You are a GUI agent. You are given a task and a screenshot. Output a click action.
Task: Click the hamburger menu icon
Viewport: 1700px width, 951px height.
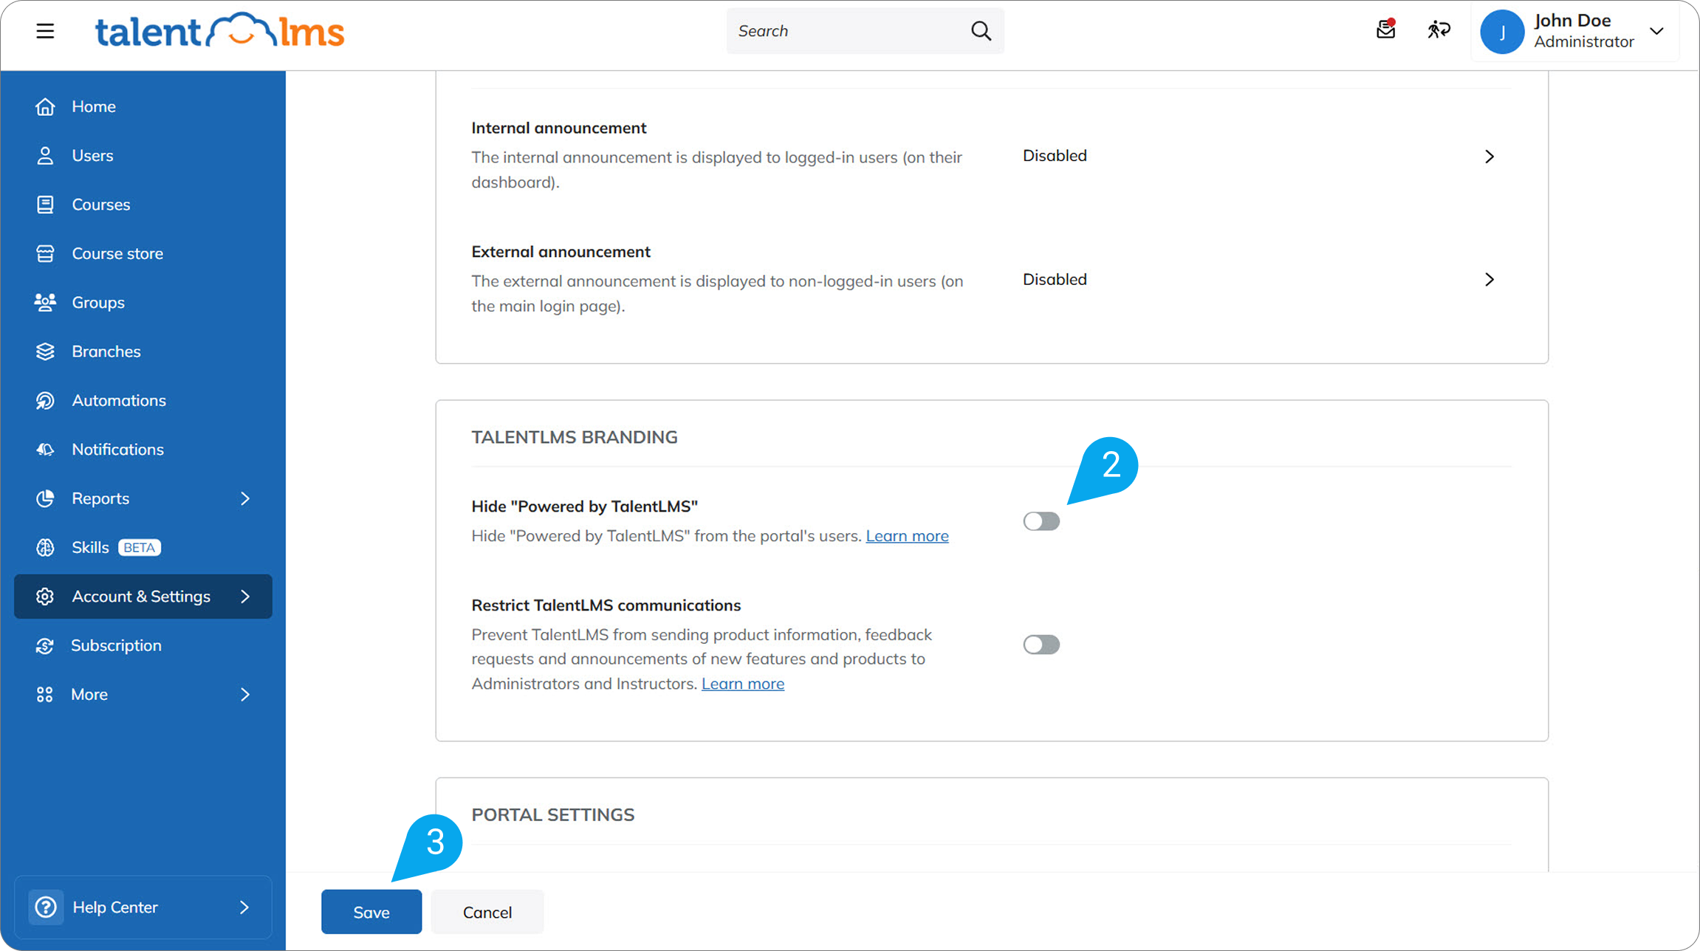(45, 31)
